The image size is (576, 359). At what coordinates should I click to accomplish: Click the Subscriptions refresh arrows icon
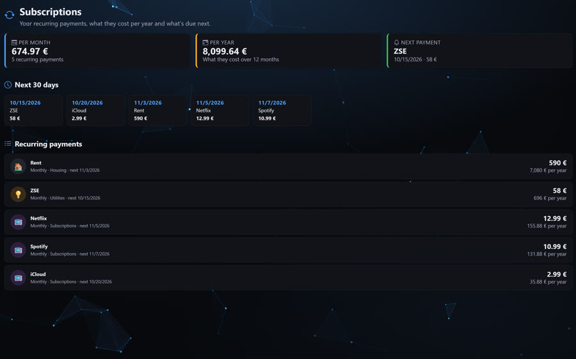pos(10,15)
